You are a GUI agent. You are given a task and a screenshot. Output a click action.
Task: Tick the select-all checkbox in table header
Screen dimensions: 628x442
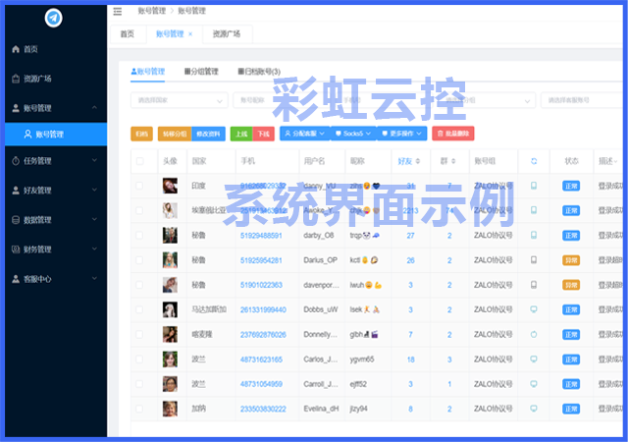point(139,161)
